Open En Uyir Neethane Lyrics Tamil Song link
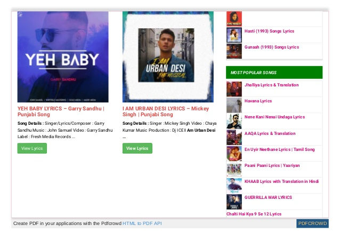This screenshot has height=241, width=340. click(279, 150)
